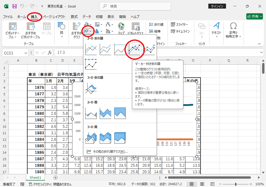The image size is (266, 187).
Task: Select the first 2-D 面 area chart
Action: (x=91, y=113)
